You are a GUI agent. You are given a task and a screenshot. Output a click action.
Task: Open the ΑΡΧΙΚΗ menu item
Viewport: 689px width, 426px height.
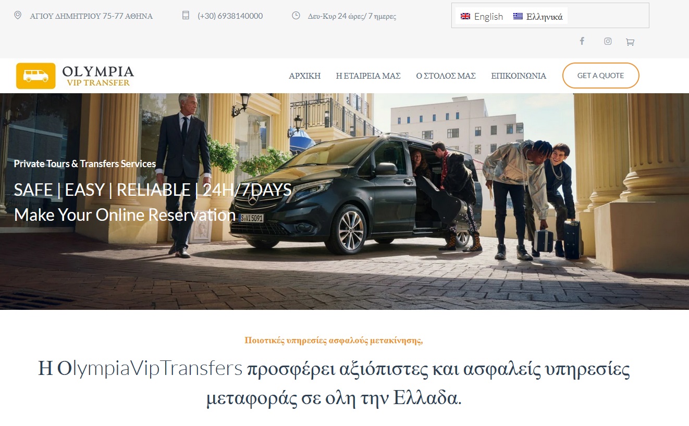[x=305, y=76]
